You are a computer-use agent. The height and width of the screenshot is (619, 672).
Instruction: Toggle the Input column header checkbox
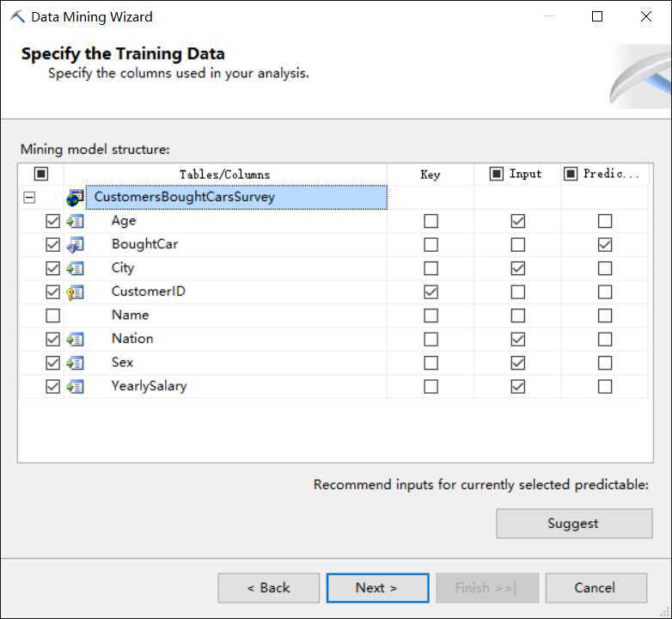[497, 174]
